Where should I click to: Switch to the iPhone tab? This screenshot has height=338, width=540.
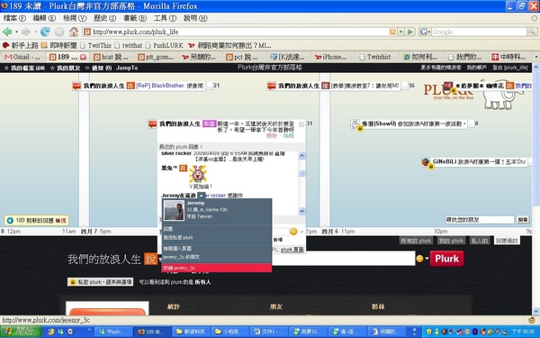tap(333, 57)
